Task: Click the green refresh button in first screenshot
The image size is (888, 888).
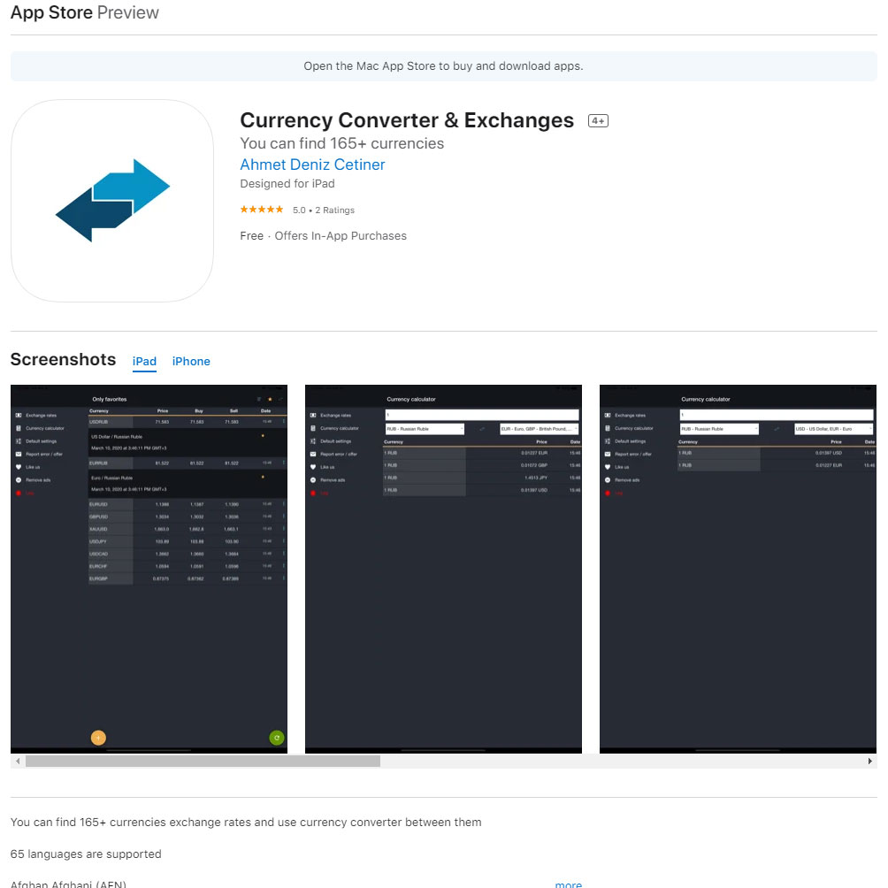Action: click(276, 738)
